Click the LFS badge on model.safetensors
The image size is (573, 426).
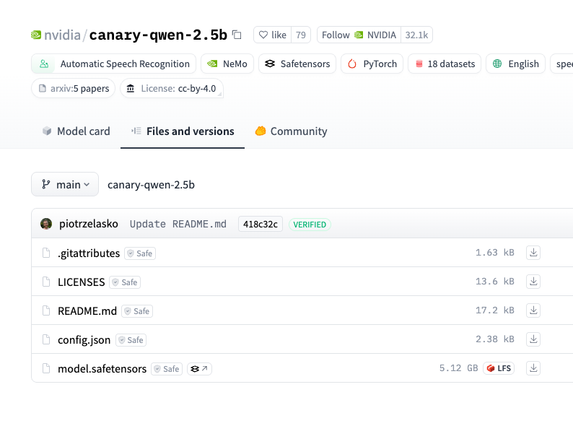pos(499,368)
